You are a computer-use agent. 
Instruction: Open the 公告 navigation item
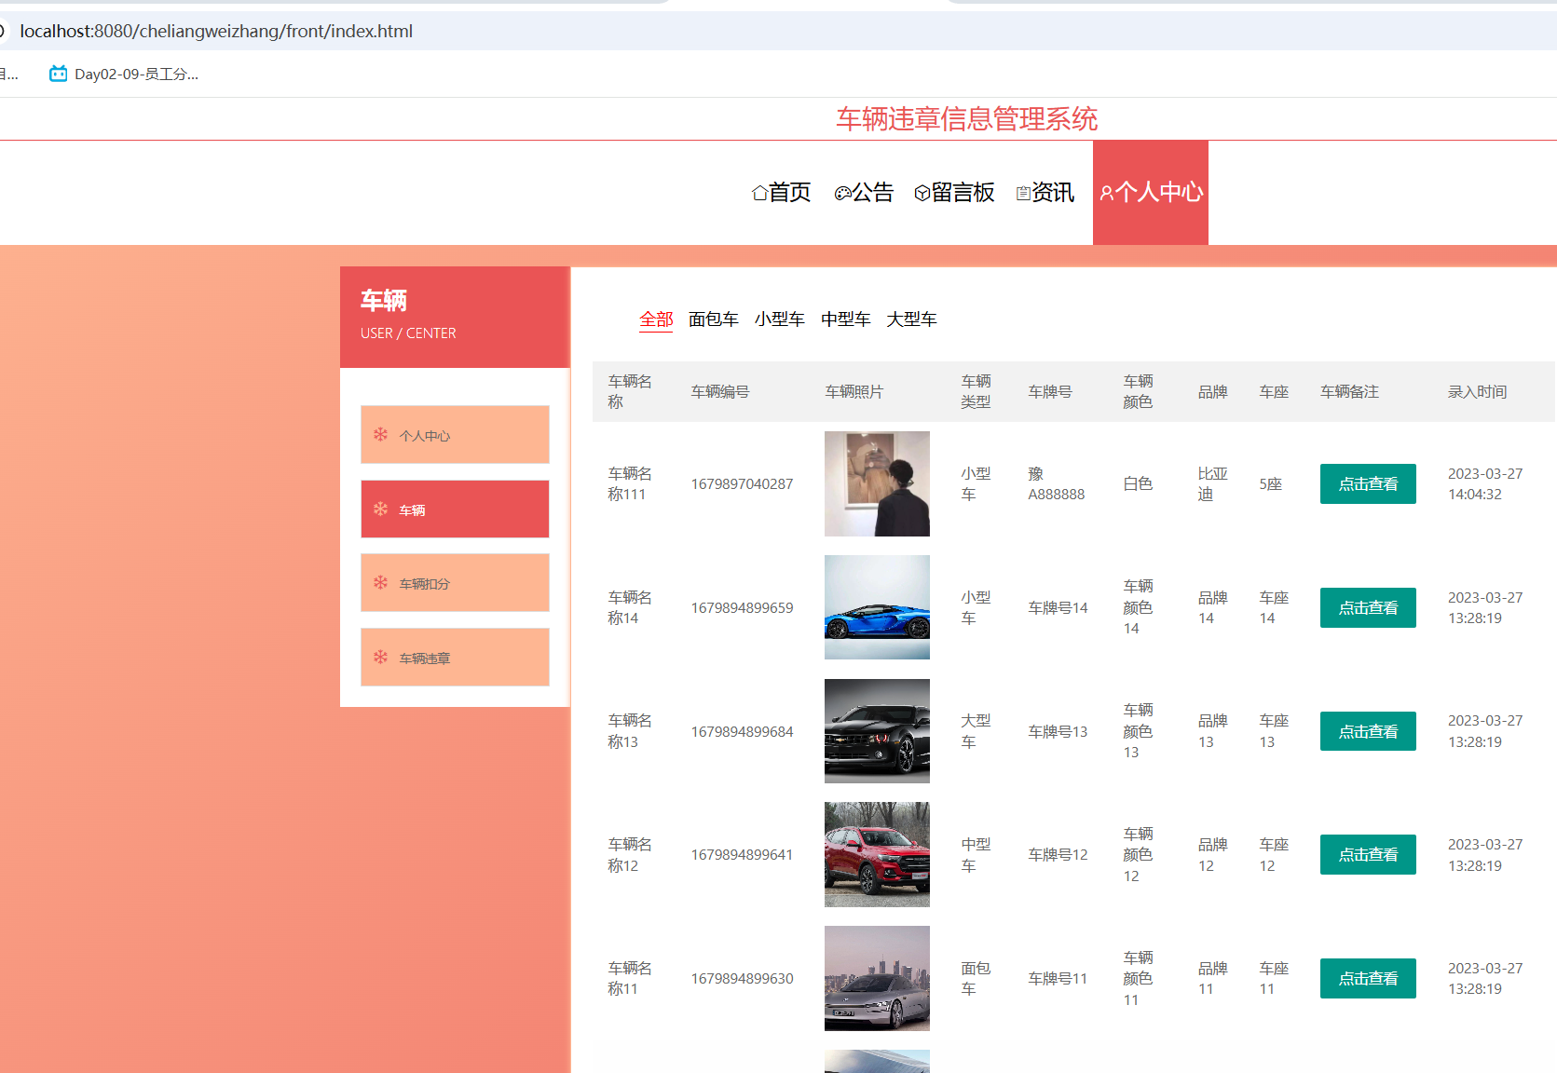coord(864,193)
